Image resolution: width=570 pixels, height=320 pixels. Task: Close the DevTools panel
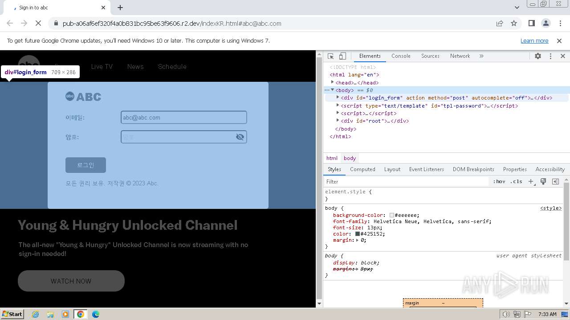coord(562,56)
